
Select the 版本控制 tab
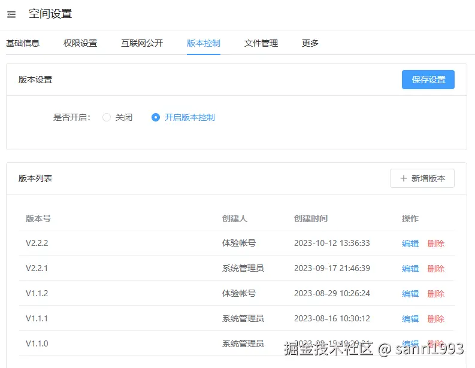[204, 43]
